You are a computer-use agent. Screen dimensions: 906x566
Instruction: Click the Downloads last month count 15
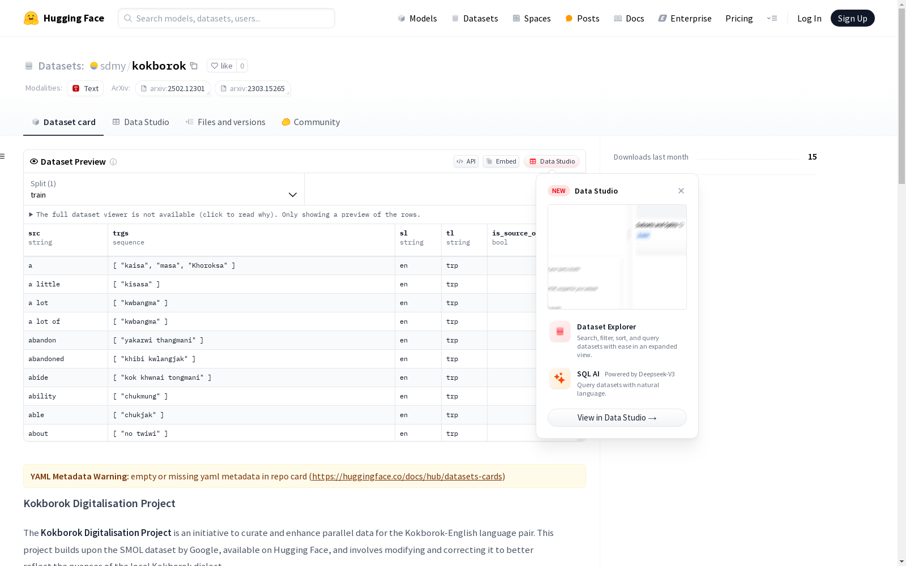tap(813, 157)
